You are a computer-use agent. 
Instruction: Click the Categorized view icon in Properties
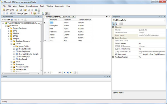click(x=114, y=24)
